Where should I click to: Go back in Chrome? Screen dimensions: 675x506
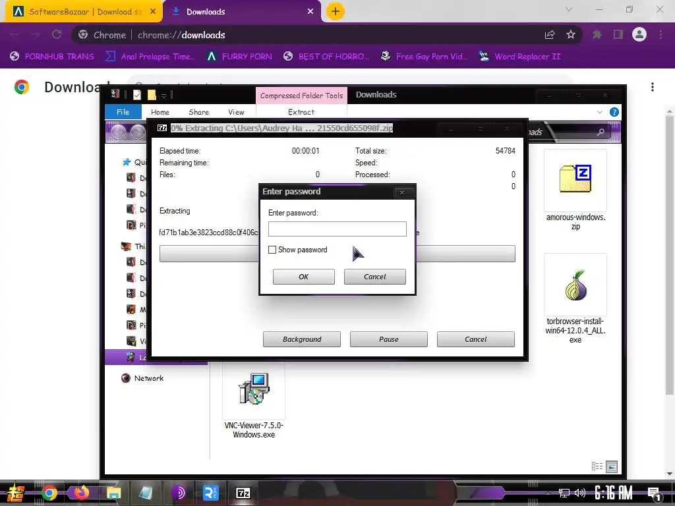coord(15,35)
